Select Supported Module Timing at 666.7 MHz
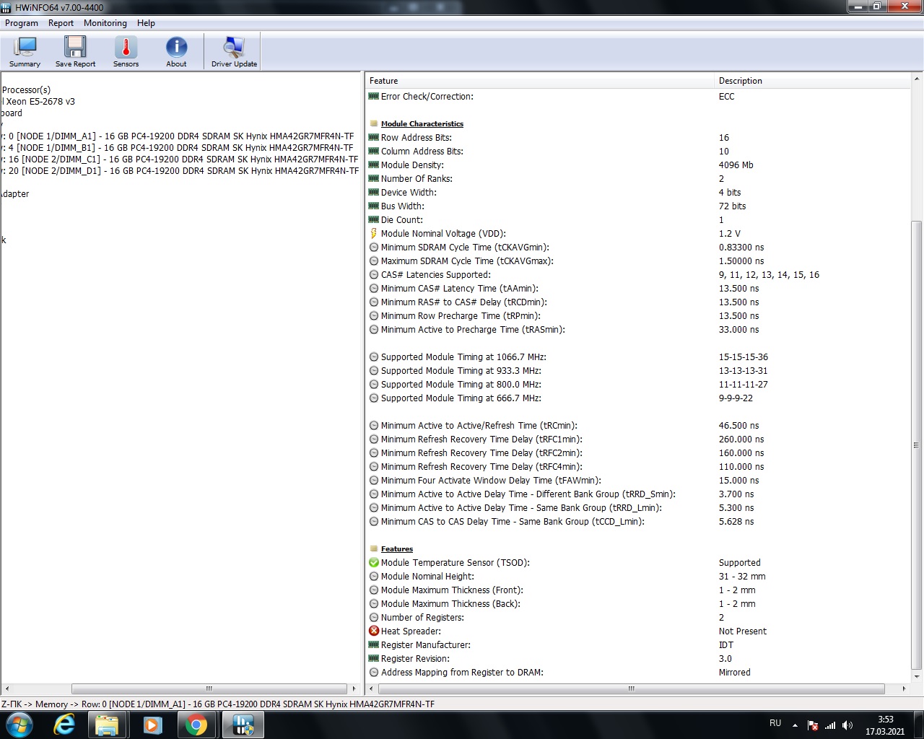Screen dimensions: 924x739 [x=638, y=398]
